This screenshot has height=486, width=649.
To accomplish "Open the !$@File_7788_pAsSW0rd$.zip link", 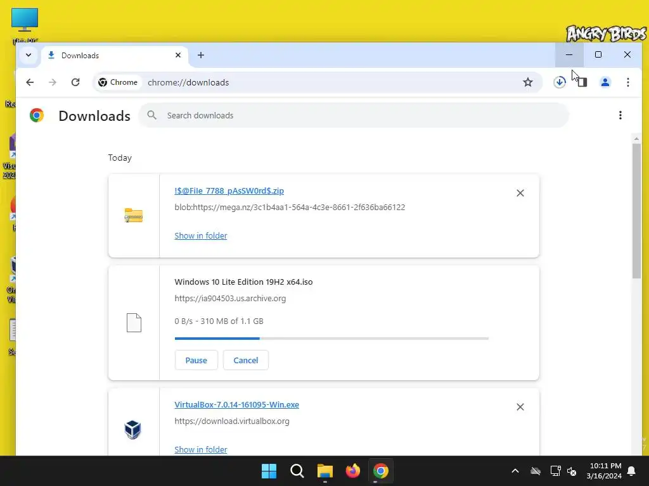I will coord(229,191).
